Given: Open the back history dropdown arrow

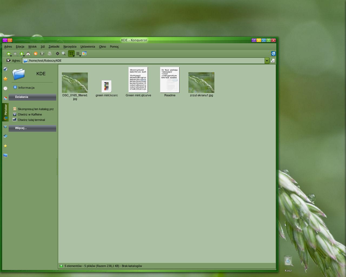Looking at the screenshot, I should click(x=11, y=56).
